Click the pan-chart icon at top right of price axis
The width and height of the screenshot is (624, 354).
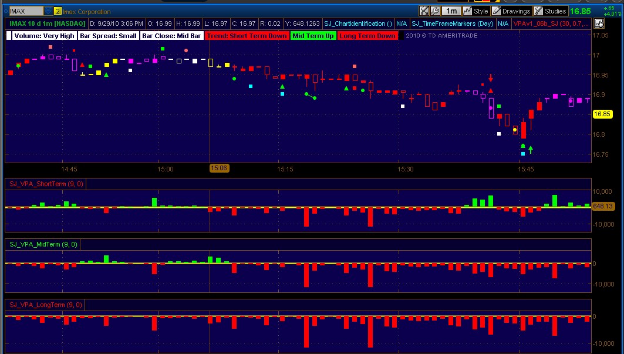tap(599, 24)
